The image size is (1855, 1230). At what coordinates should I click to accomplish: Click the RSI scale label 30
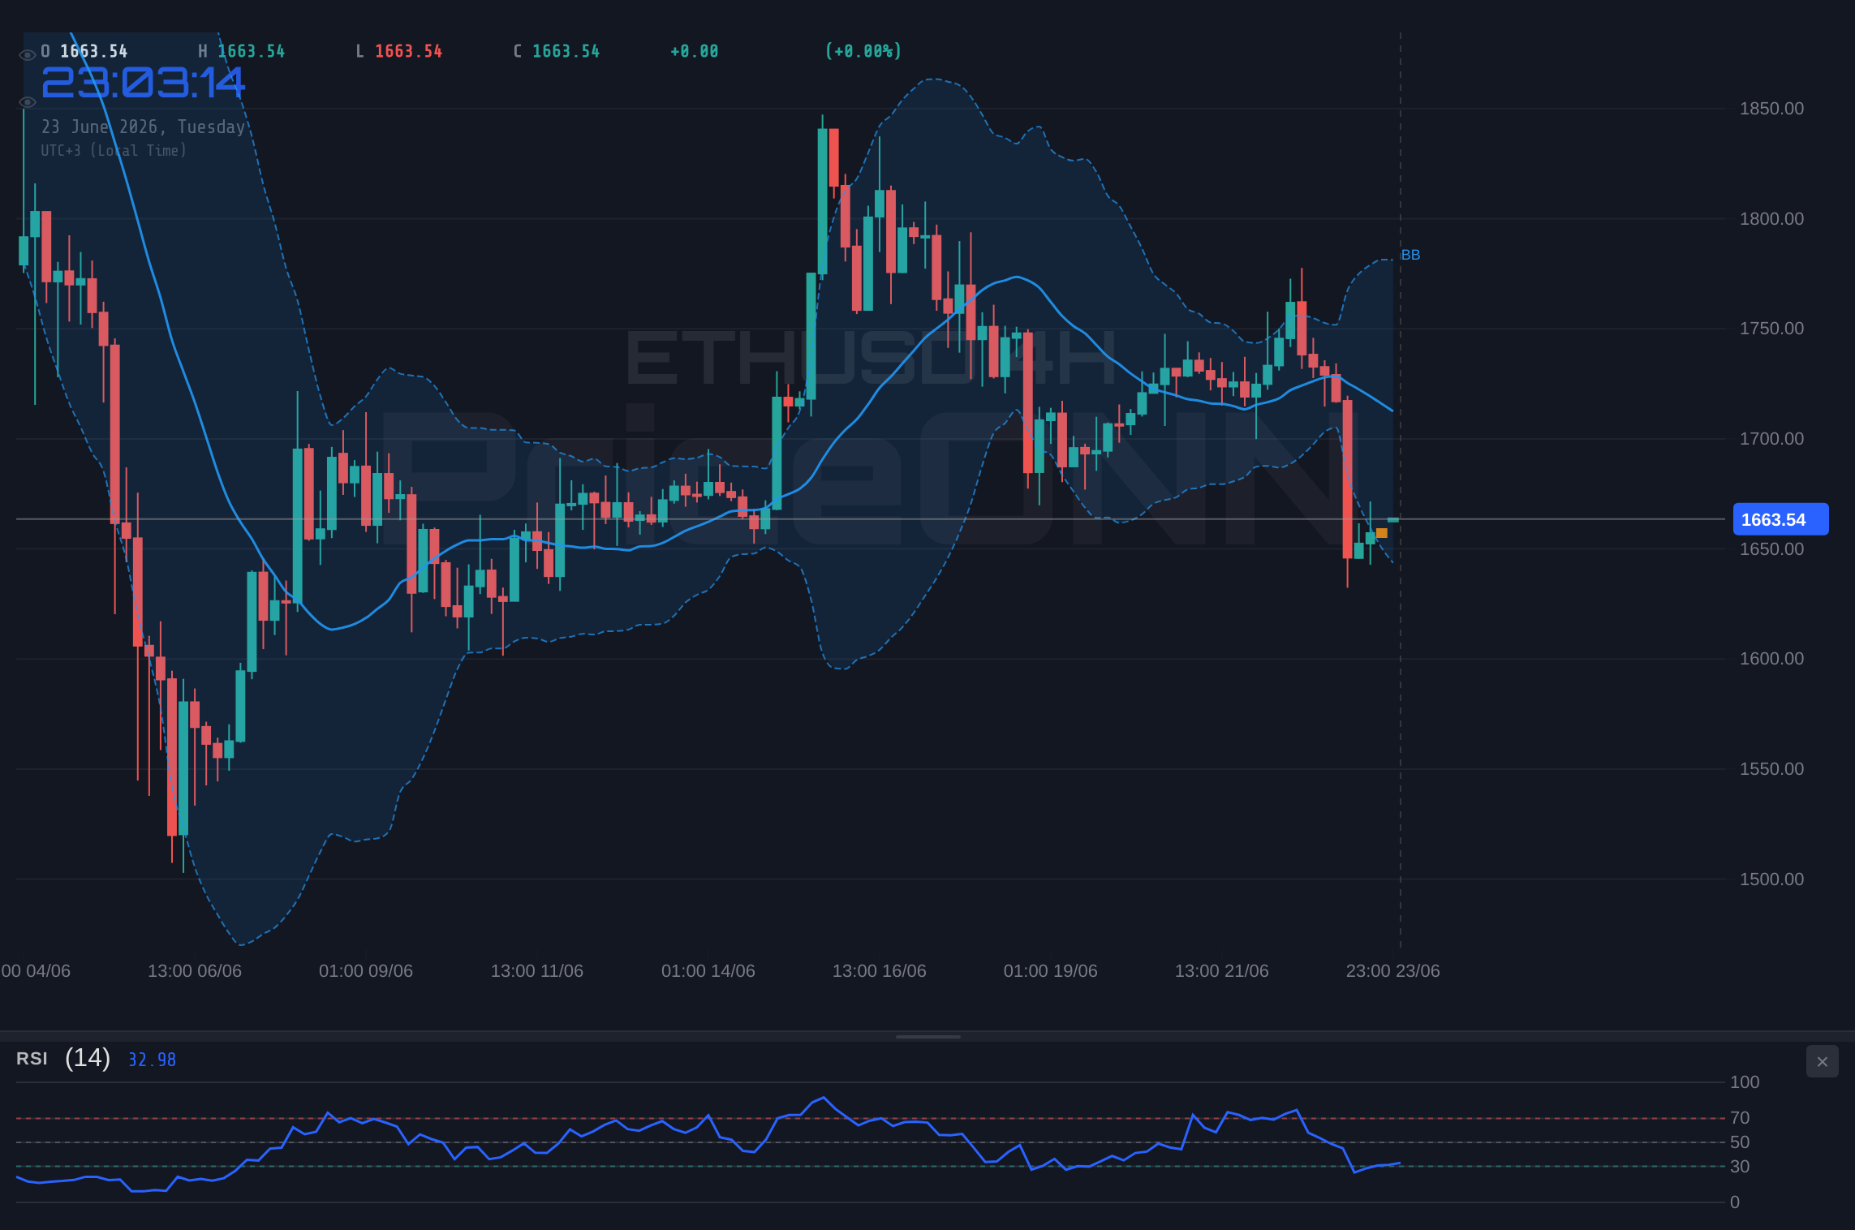[1740, 1167]
